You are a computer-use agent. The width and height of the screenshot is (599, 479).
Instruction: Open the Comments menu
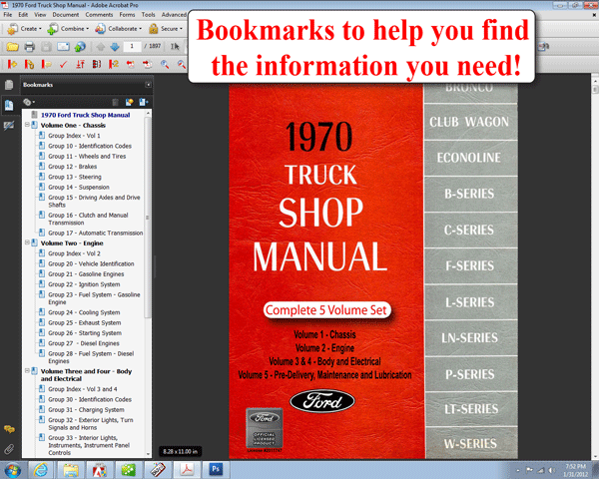99,15
